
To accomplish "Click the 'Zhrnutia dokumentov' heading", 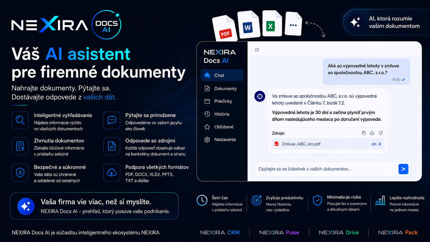I will click(59, 141).
